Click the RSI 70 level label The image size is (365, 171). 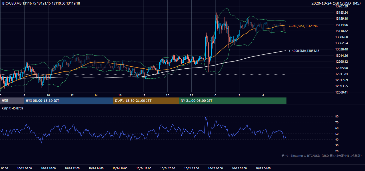(337, 122)
